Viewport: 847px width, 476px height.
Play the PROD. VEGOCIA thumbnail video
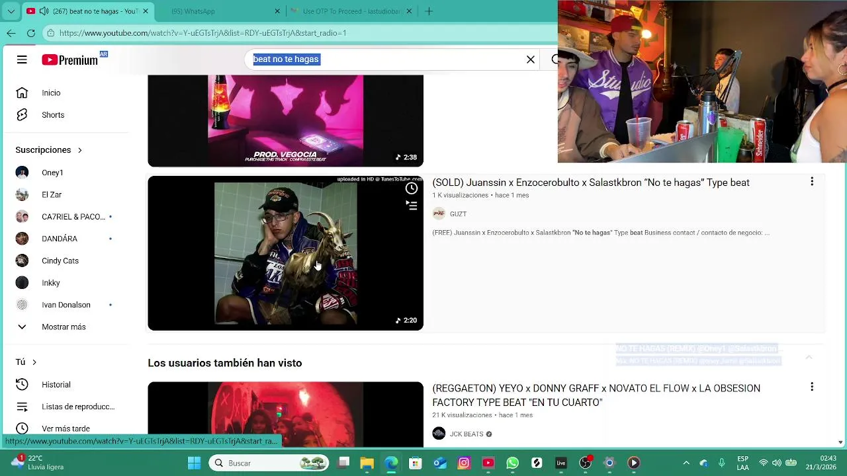click(285, 120)
